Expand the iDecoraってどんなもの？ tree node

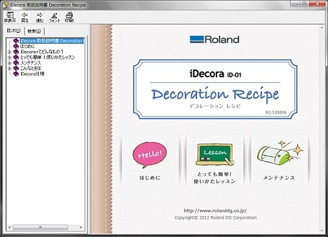click(9, 52)
